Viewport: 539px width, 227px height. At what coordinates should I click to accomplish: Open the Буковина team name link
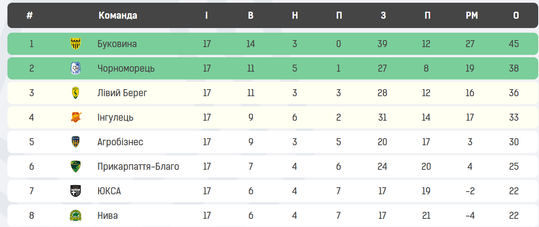click(x=117, y=44)
